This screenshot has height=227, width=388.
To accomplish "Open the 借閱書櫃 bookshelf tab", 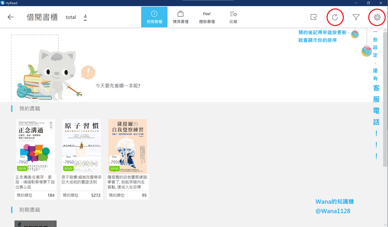I will (154, 17).
